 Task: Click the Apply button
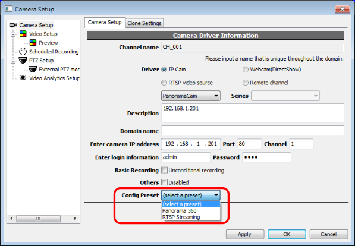click(245, 234)
